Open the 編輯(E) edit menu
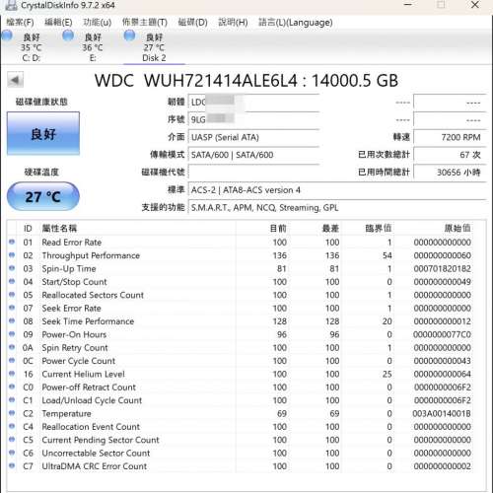 click(58, 23)
